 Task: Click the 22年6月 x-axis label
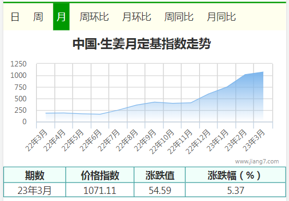point(91,140)
